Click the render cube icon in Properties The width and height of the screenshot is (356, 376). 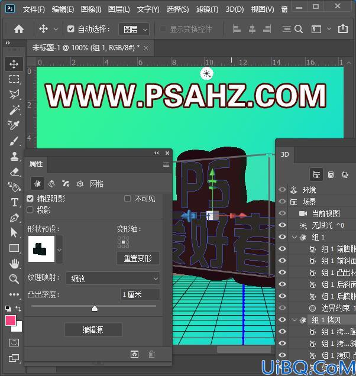tap(134, 354)
